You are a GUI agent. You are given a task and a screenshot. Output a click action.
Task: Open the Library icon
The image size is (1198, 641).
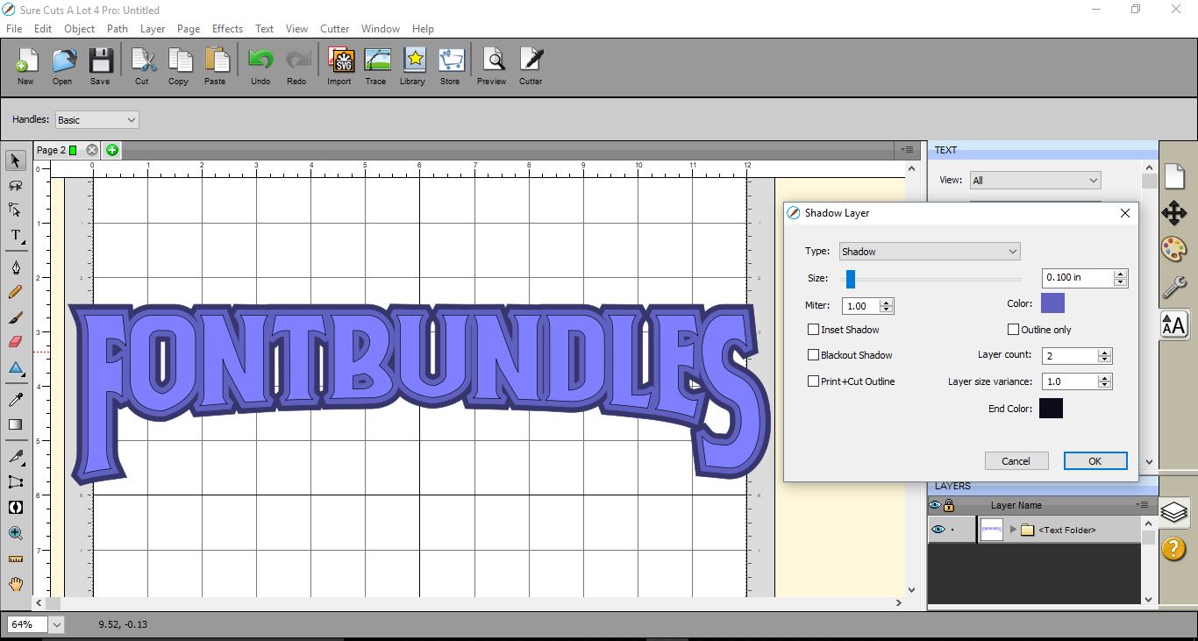413,61
